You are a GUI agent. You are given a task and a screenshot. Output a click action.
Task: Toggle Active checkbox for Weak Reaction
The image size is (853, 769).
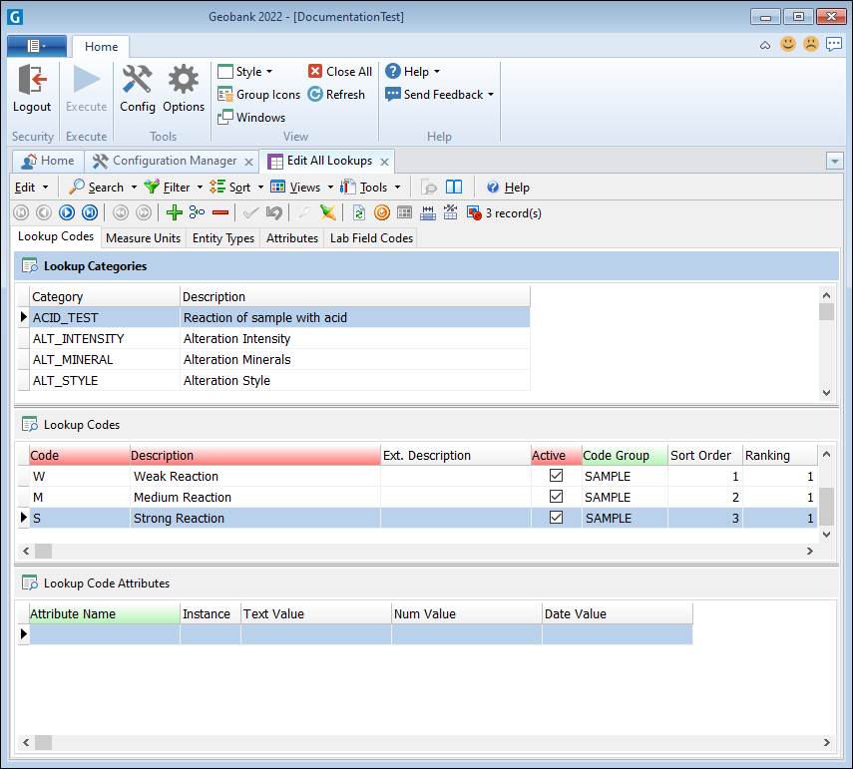(556, 476)
